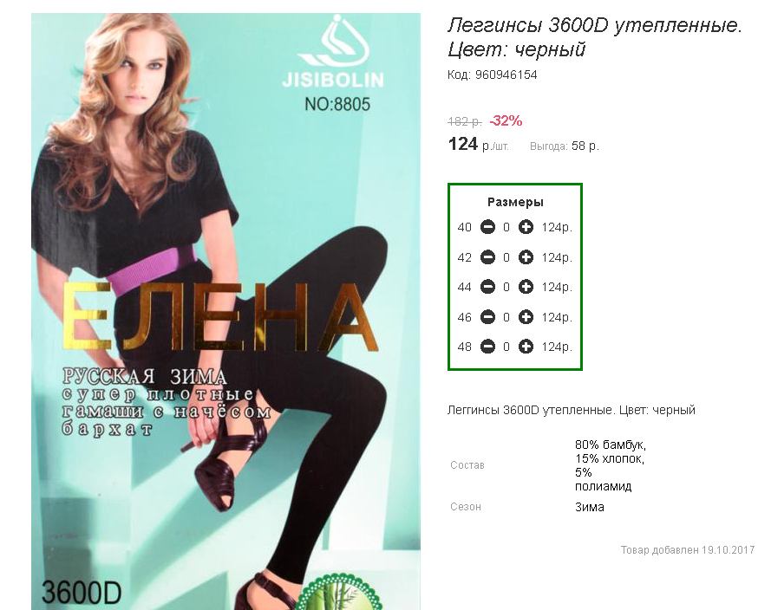Open the leggings product image
Image resolution: width=758 pixels, height=610 pixels.
(225, 311)
